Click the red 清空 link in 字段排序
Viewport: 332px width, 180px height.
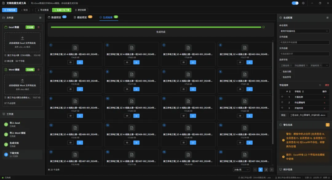(x=327, y=85)
